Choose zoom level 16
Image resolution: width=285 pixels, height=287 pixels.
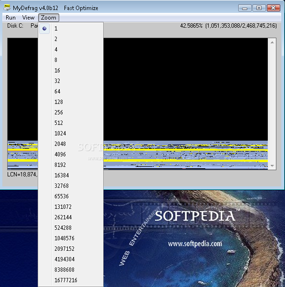click(x=71, y=71)
